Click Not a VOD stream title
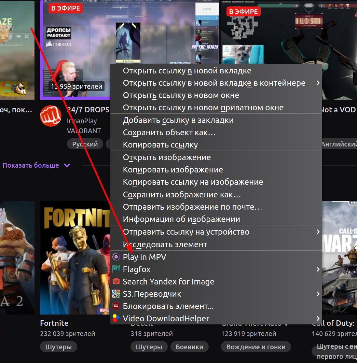This screenshot has height=363, width=357. (339, 110)
